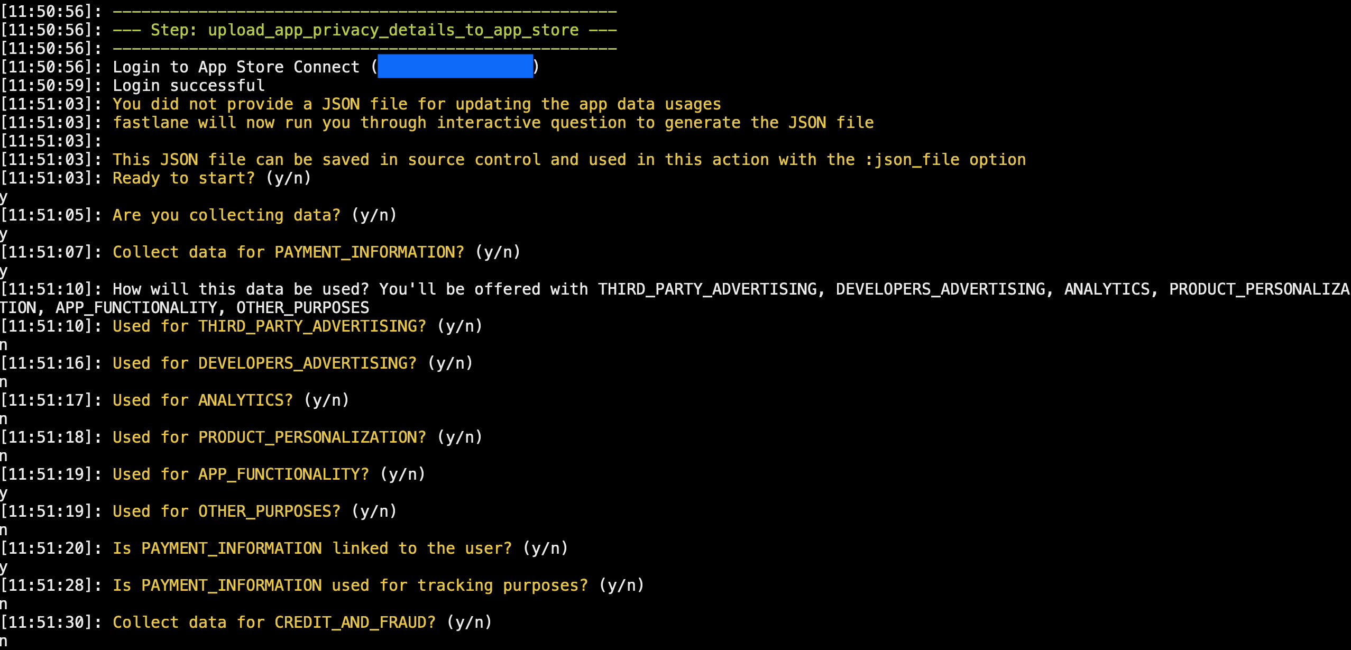Screen dimensions: 1351x650
Task: Click the "Ready to start?" prompt
Action: tap(212, 178)
